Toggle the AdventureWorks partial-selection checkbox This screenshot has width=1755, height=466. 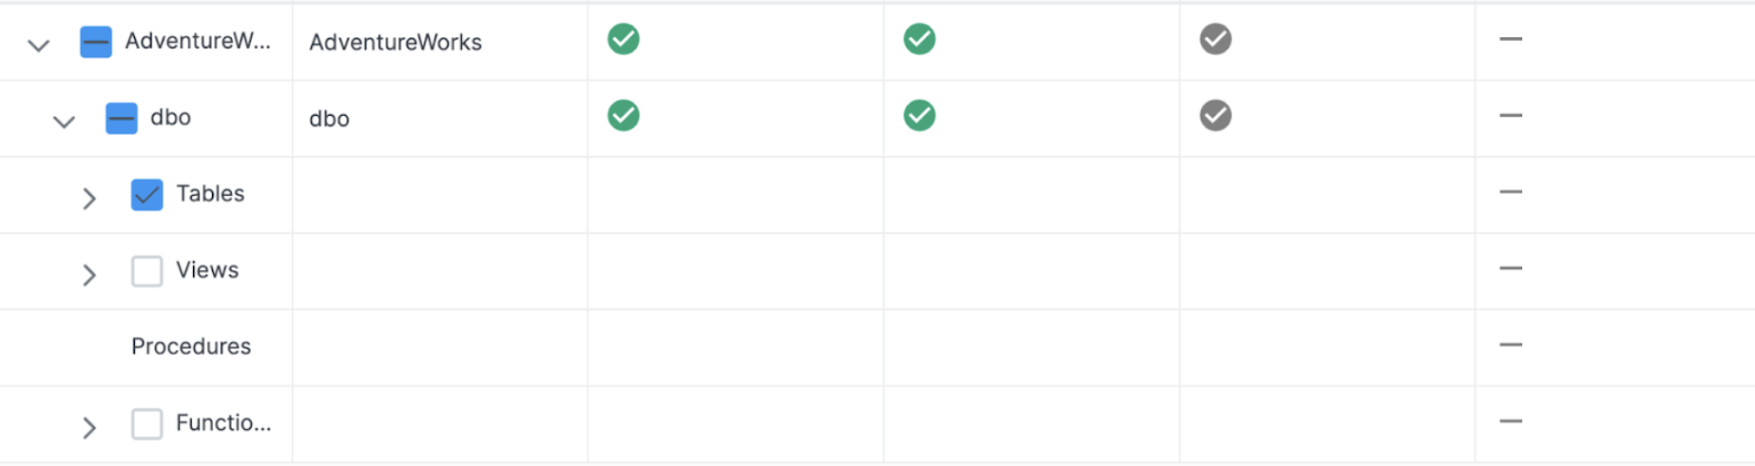[96, 43]
